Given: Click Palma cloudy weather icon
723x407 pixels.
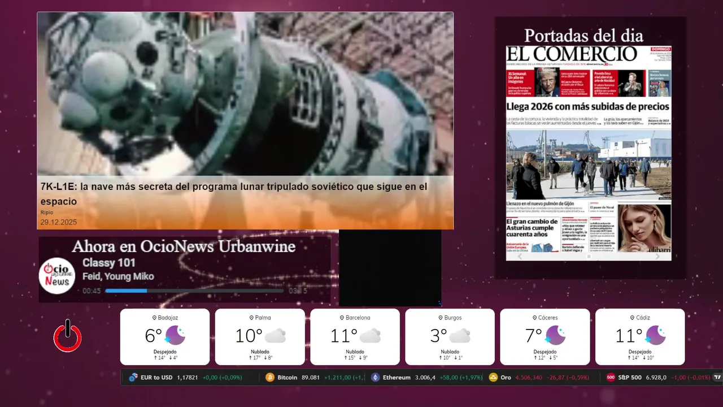Looking at the screenshot, I should [x=275, y=336].
